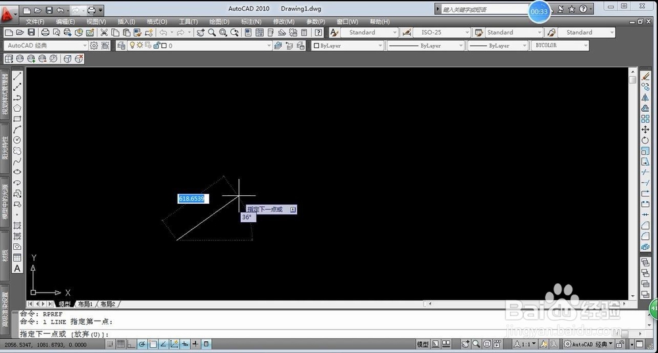Open the Layer Properties Manager icon
The width and height of the screenshot is (658, 353).
pyautogui.click(x=121, y=46)
